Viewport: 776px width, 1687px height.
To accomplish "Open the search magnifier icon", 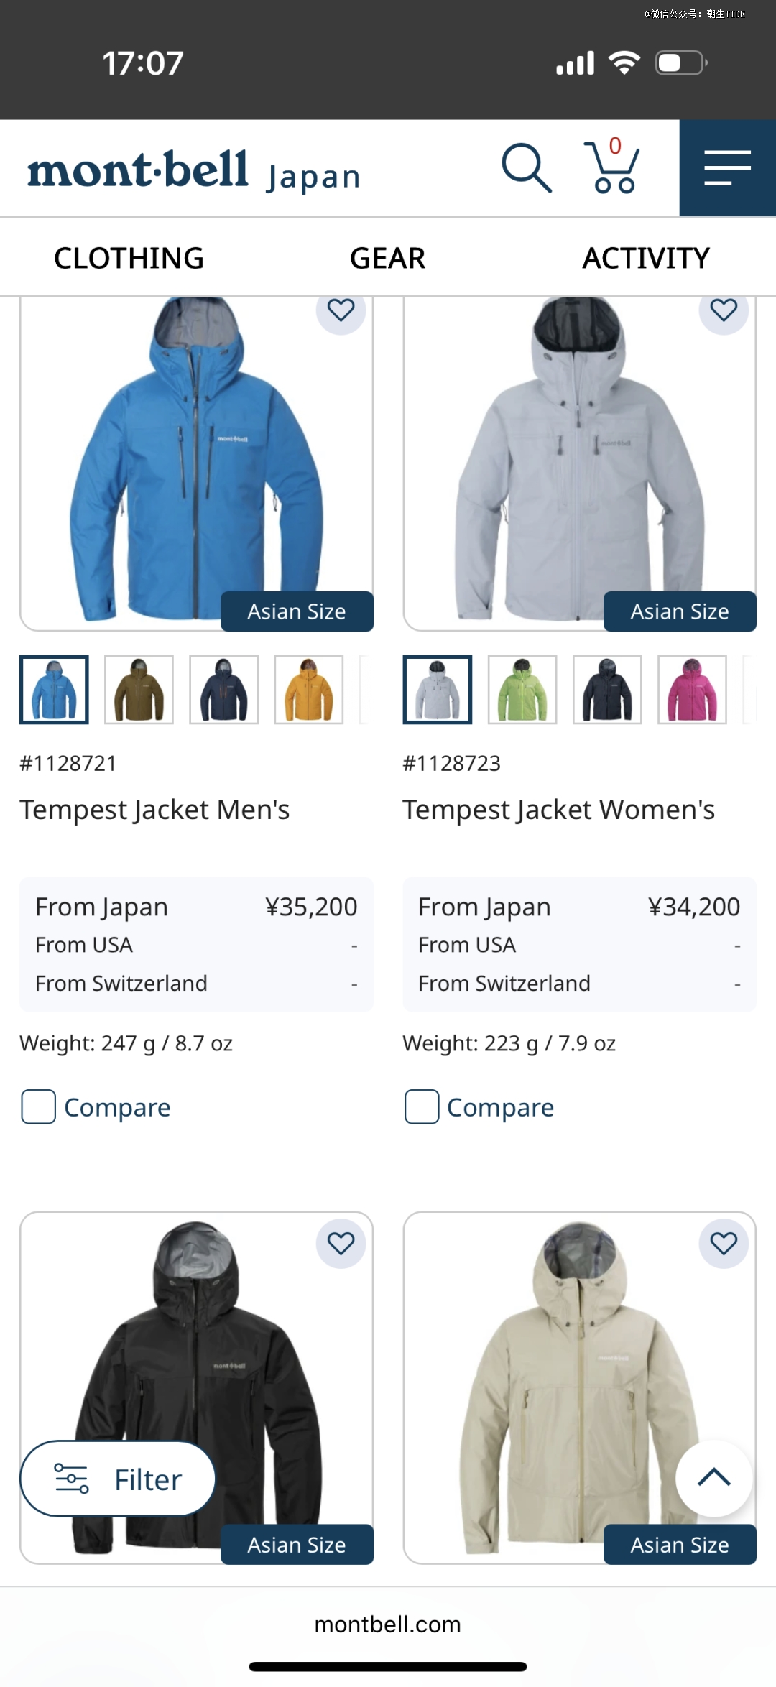I will click(527, 168).
